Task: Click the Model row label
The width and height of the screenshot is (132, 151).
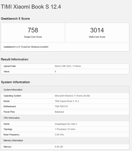Action: coord(6,101)
